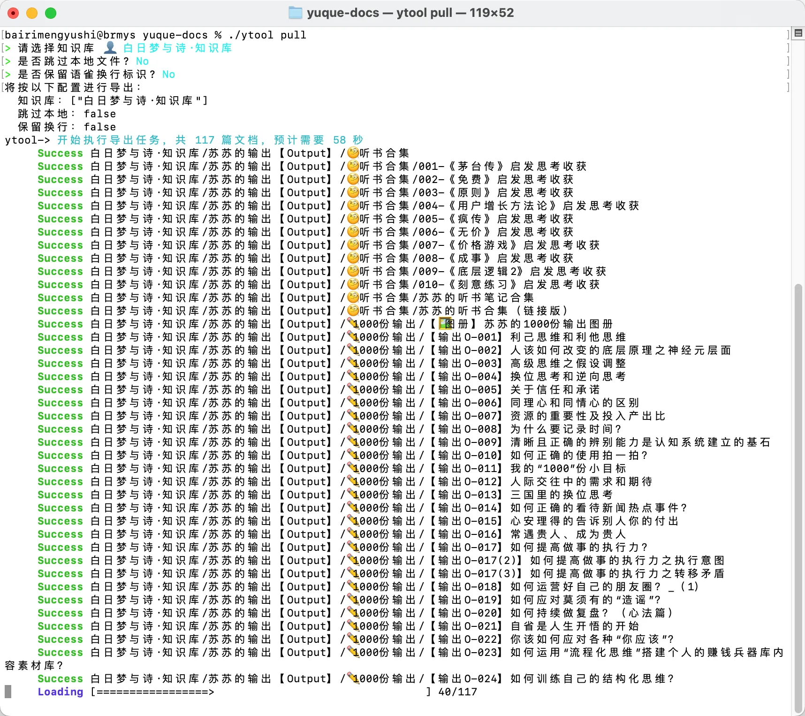Click the row 【输出O-023】如何运用“流程化思维”

[x=410, y=652]
